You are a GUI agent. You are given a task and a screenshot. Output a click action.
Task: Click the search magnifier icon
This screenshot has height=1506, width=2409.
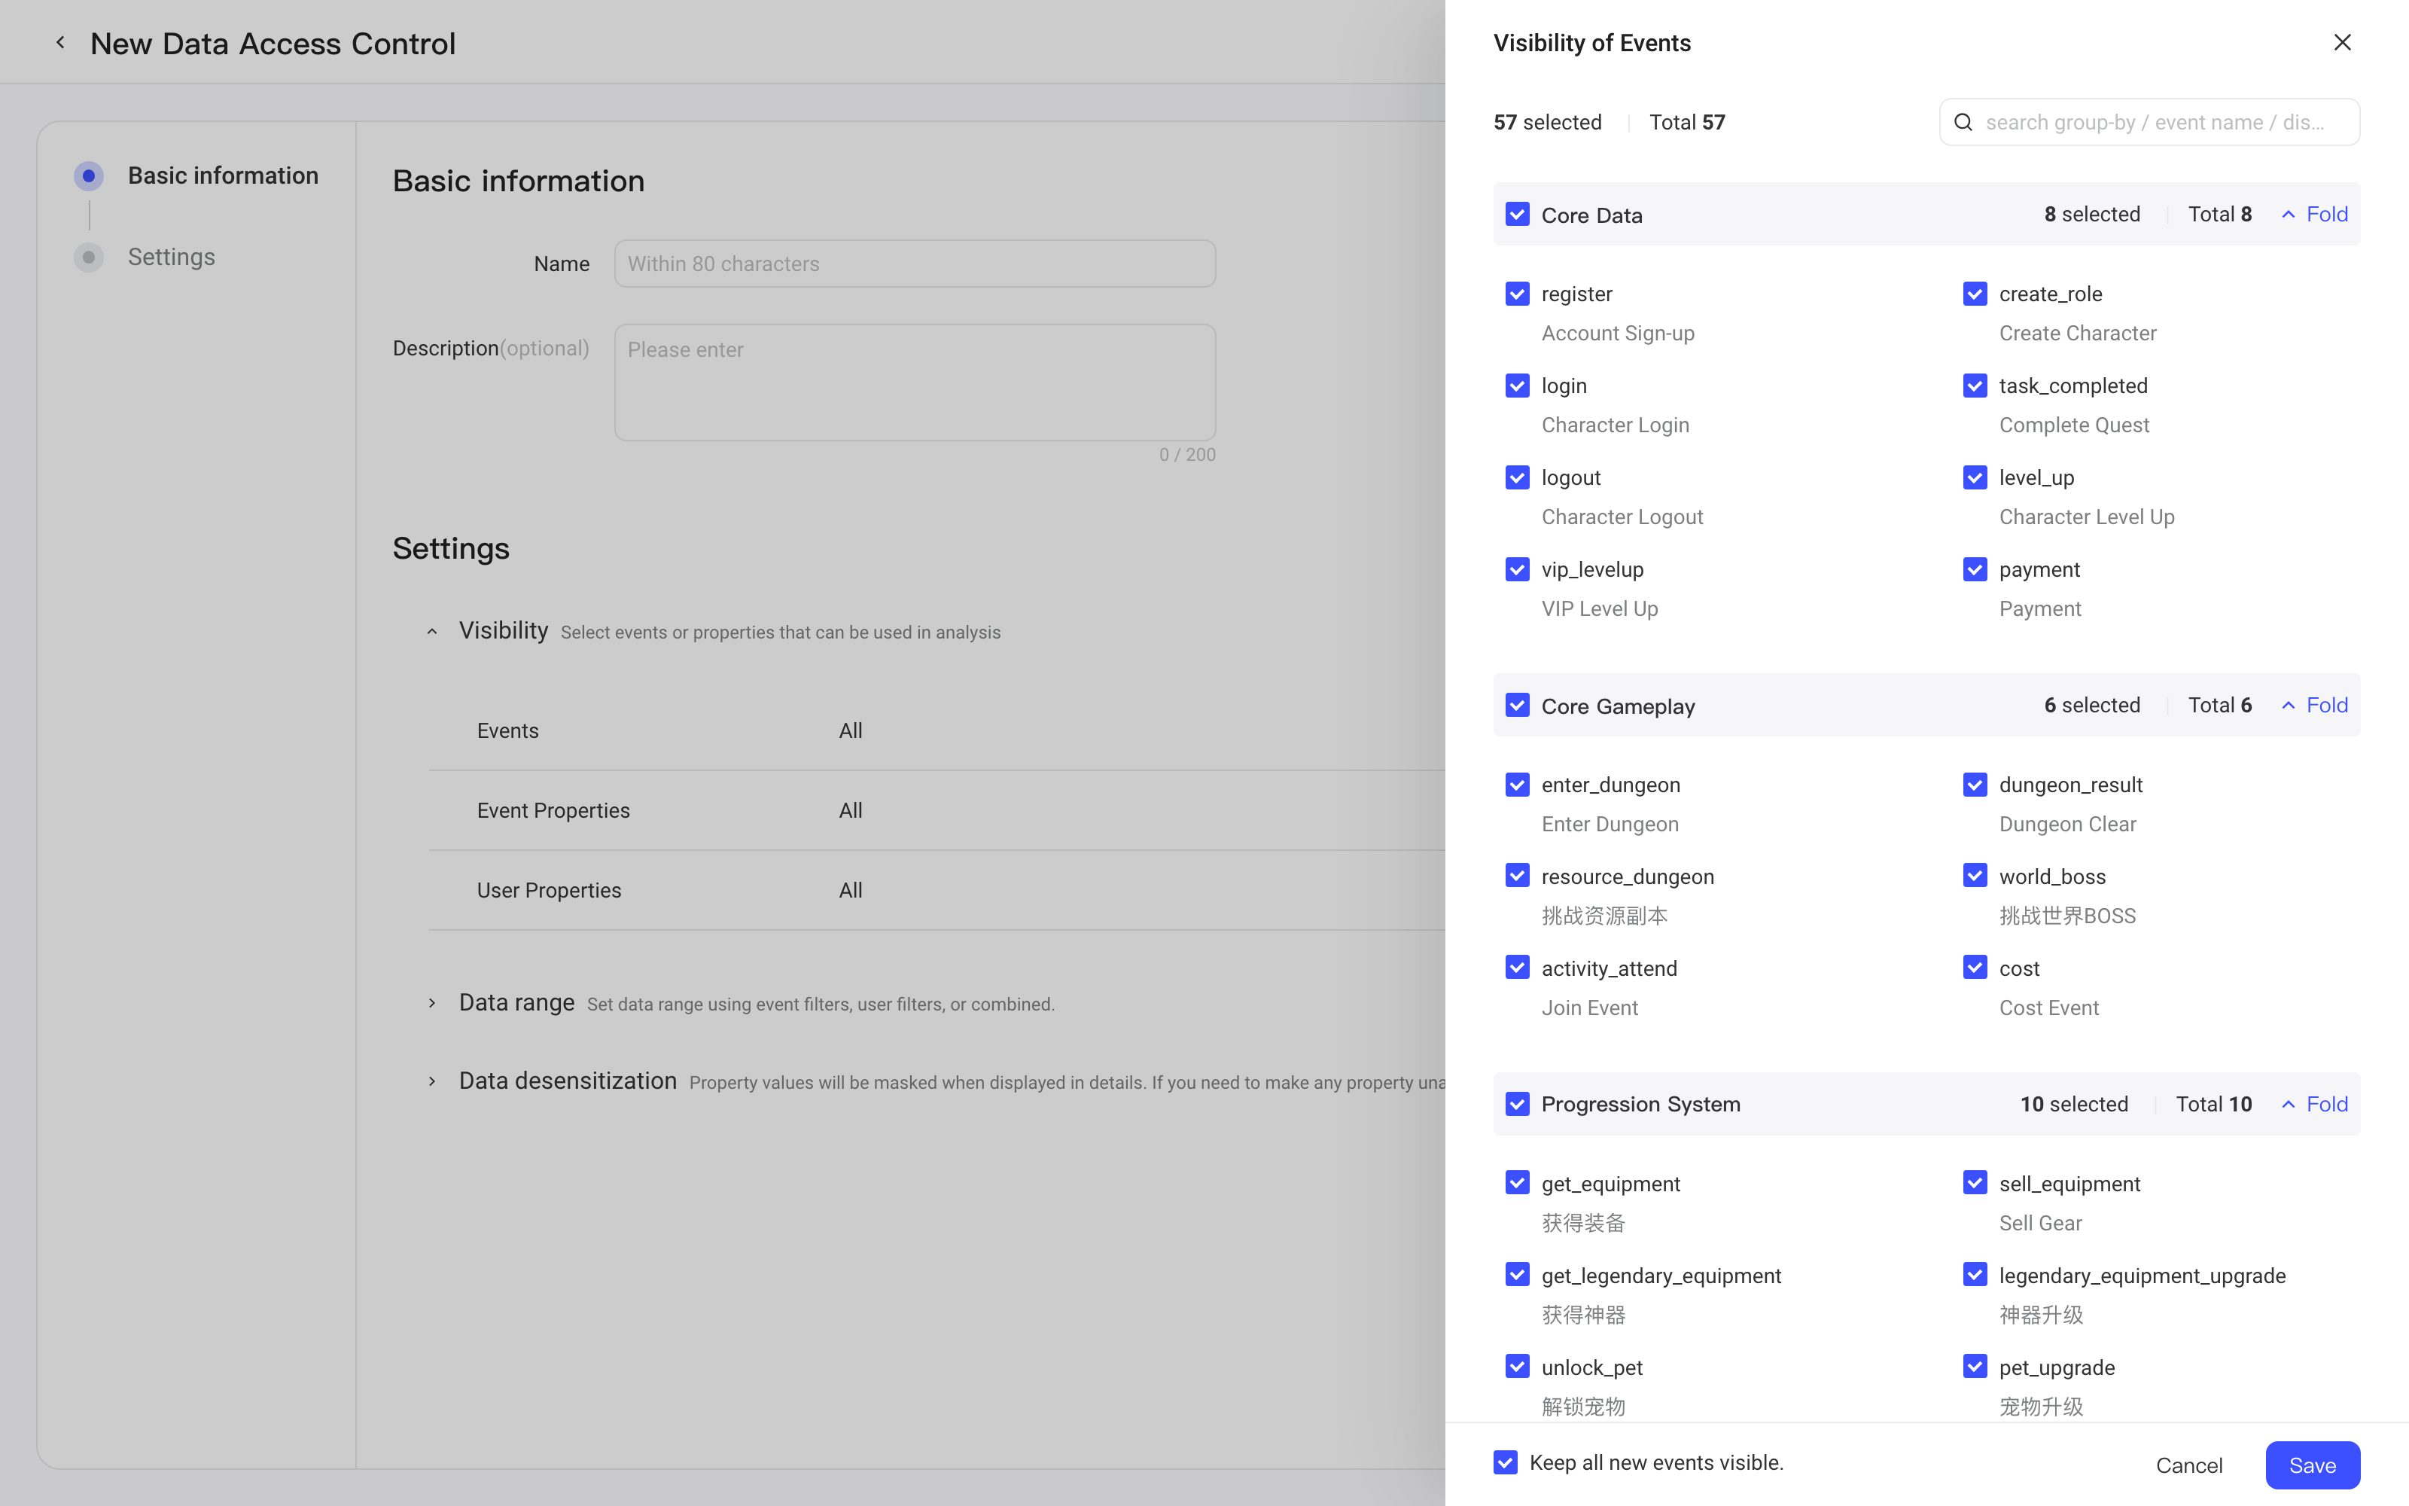[x=1963, y=123]
